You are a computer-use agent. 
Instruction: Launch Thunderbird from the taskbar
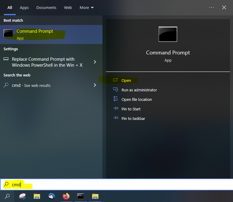coord(52,196)
